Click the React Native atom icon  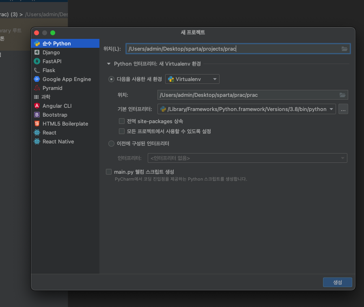click(37, 141)
